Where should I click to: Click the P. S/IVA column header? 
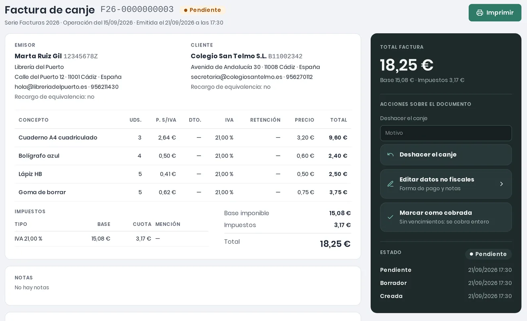pyautogui.click(x=166, y=120)
